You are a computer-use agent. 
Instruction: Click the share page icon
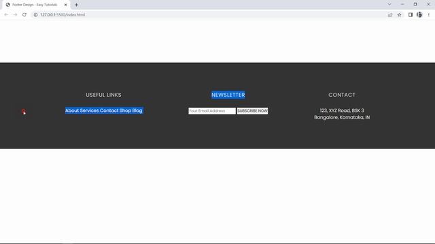point(390,15)
